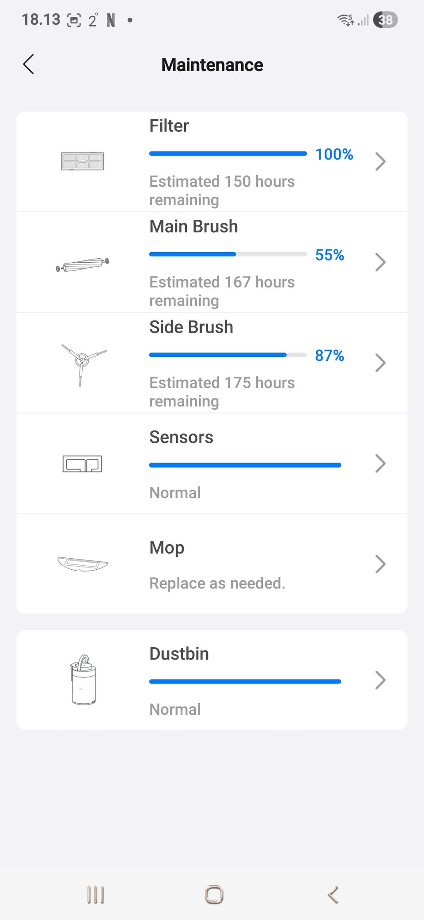
Task: Open Mop details chevron arrow
Action: click(380, 564)
